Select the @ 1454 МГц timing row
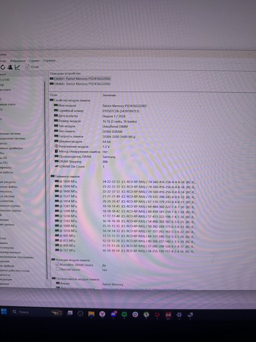 coord(125,202)
